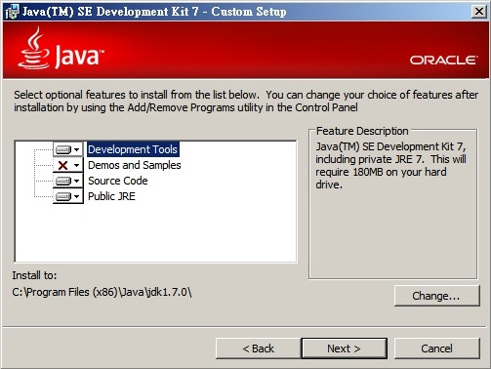Cancel the JDK setup
The height and width of the screenshot is (369, 491).
[x=437, y=348]
